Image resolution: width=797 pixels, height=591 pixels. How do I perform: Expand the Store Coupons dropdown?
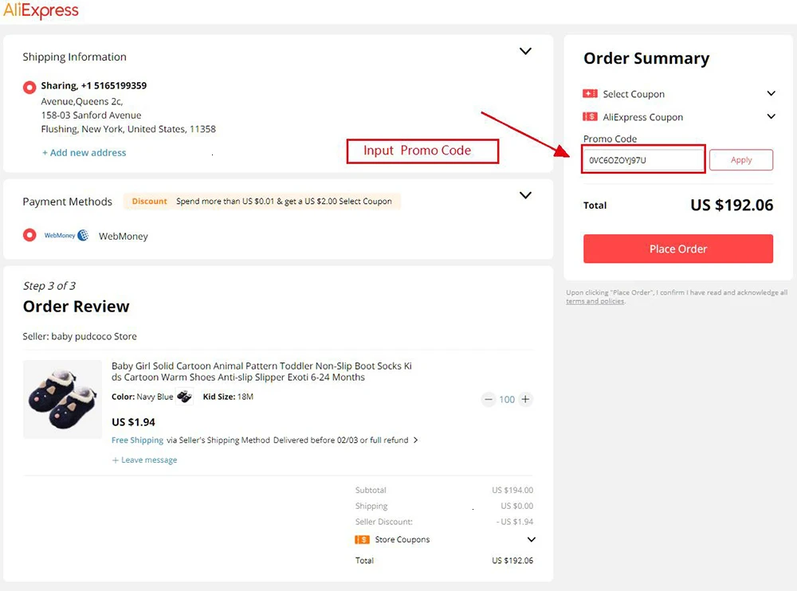point(531,540)
